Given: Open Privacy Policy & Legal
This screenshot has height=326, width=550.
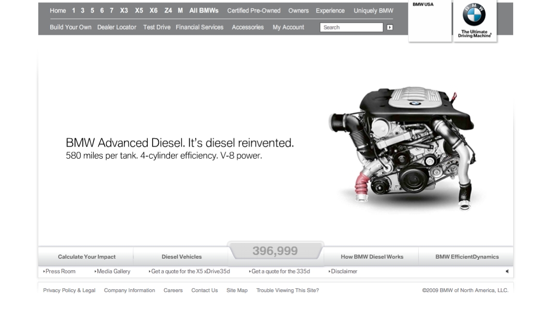Looking at the screenshot, I should click(69, 290).
